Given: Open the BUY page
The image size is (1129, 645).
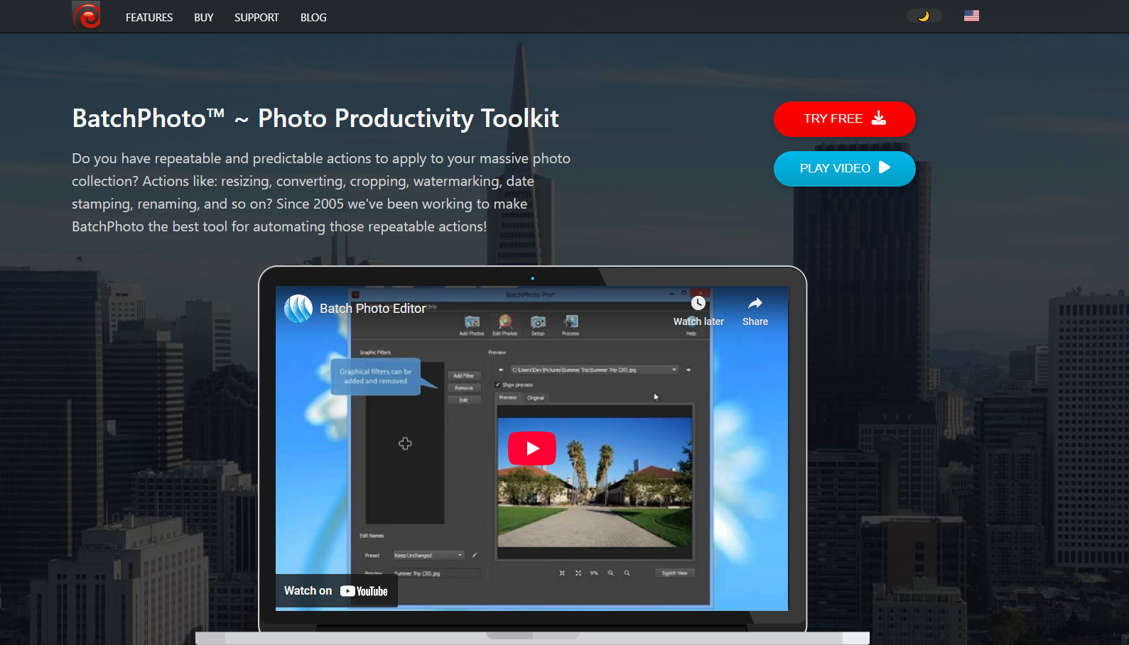Looking at the screenshot, I should 204,18.
